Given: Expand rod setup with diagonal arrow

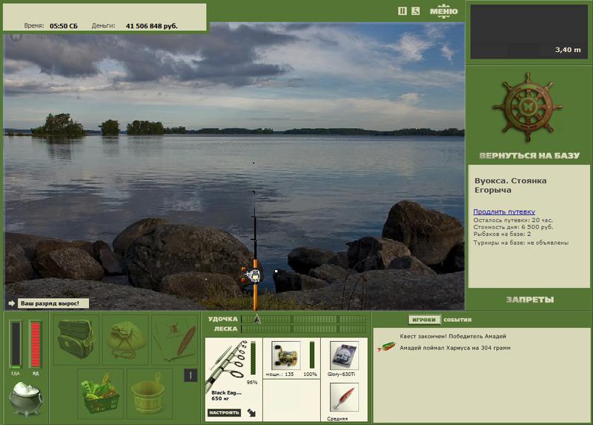Looking at the screenshot, I should pyautogui.click(x=252, y=412).
